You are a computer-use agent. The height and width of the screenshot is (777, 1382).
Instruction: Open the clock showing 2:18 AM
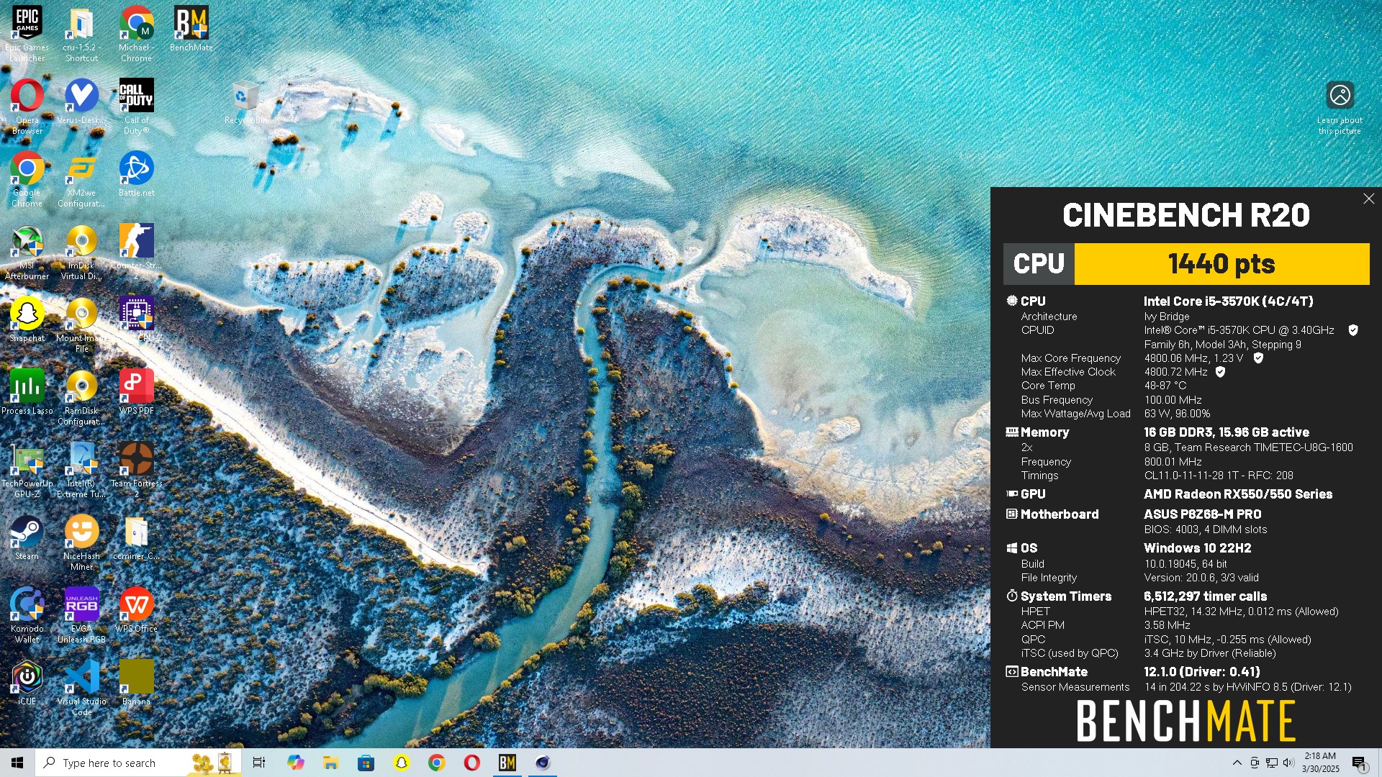(1320, 763)
